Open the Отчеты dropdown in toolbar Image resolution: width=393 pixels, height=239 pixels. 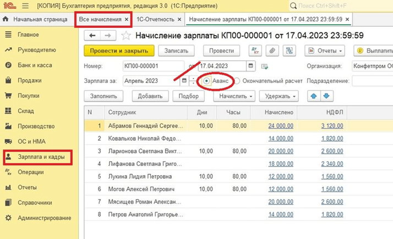click(324, 50)
